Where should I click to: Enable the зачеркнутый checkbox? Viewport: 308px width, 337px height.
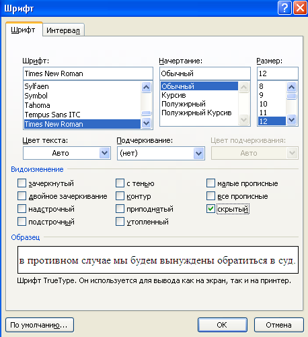click(x=22, y=183)
